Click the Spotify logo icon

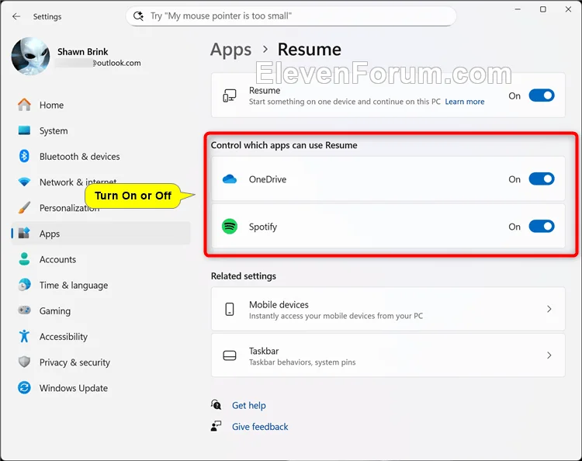[230, 227]
